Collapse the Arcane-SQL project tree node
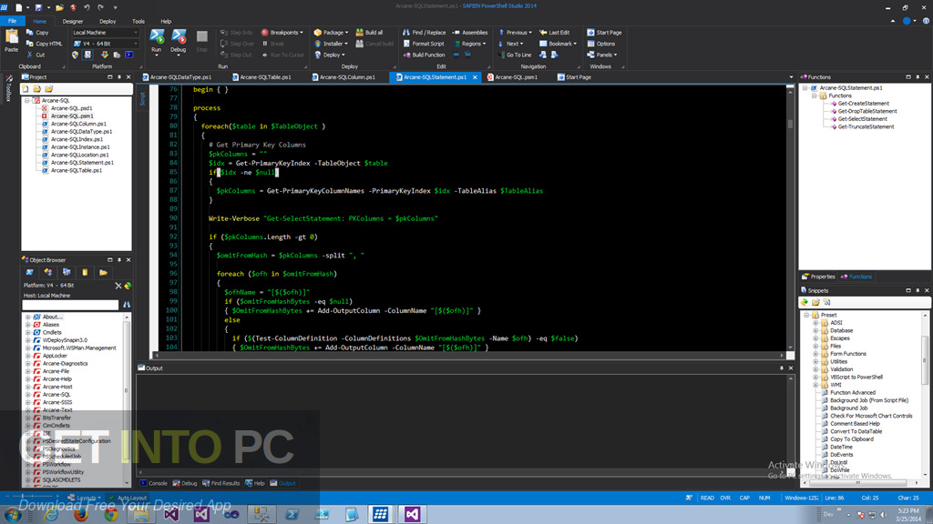The image size is (933, 524). (26, 100)
